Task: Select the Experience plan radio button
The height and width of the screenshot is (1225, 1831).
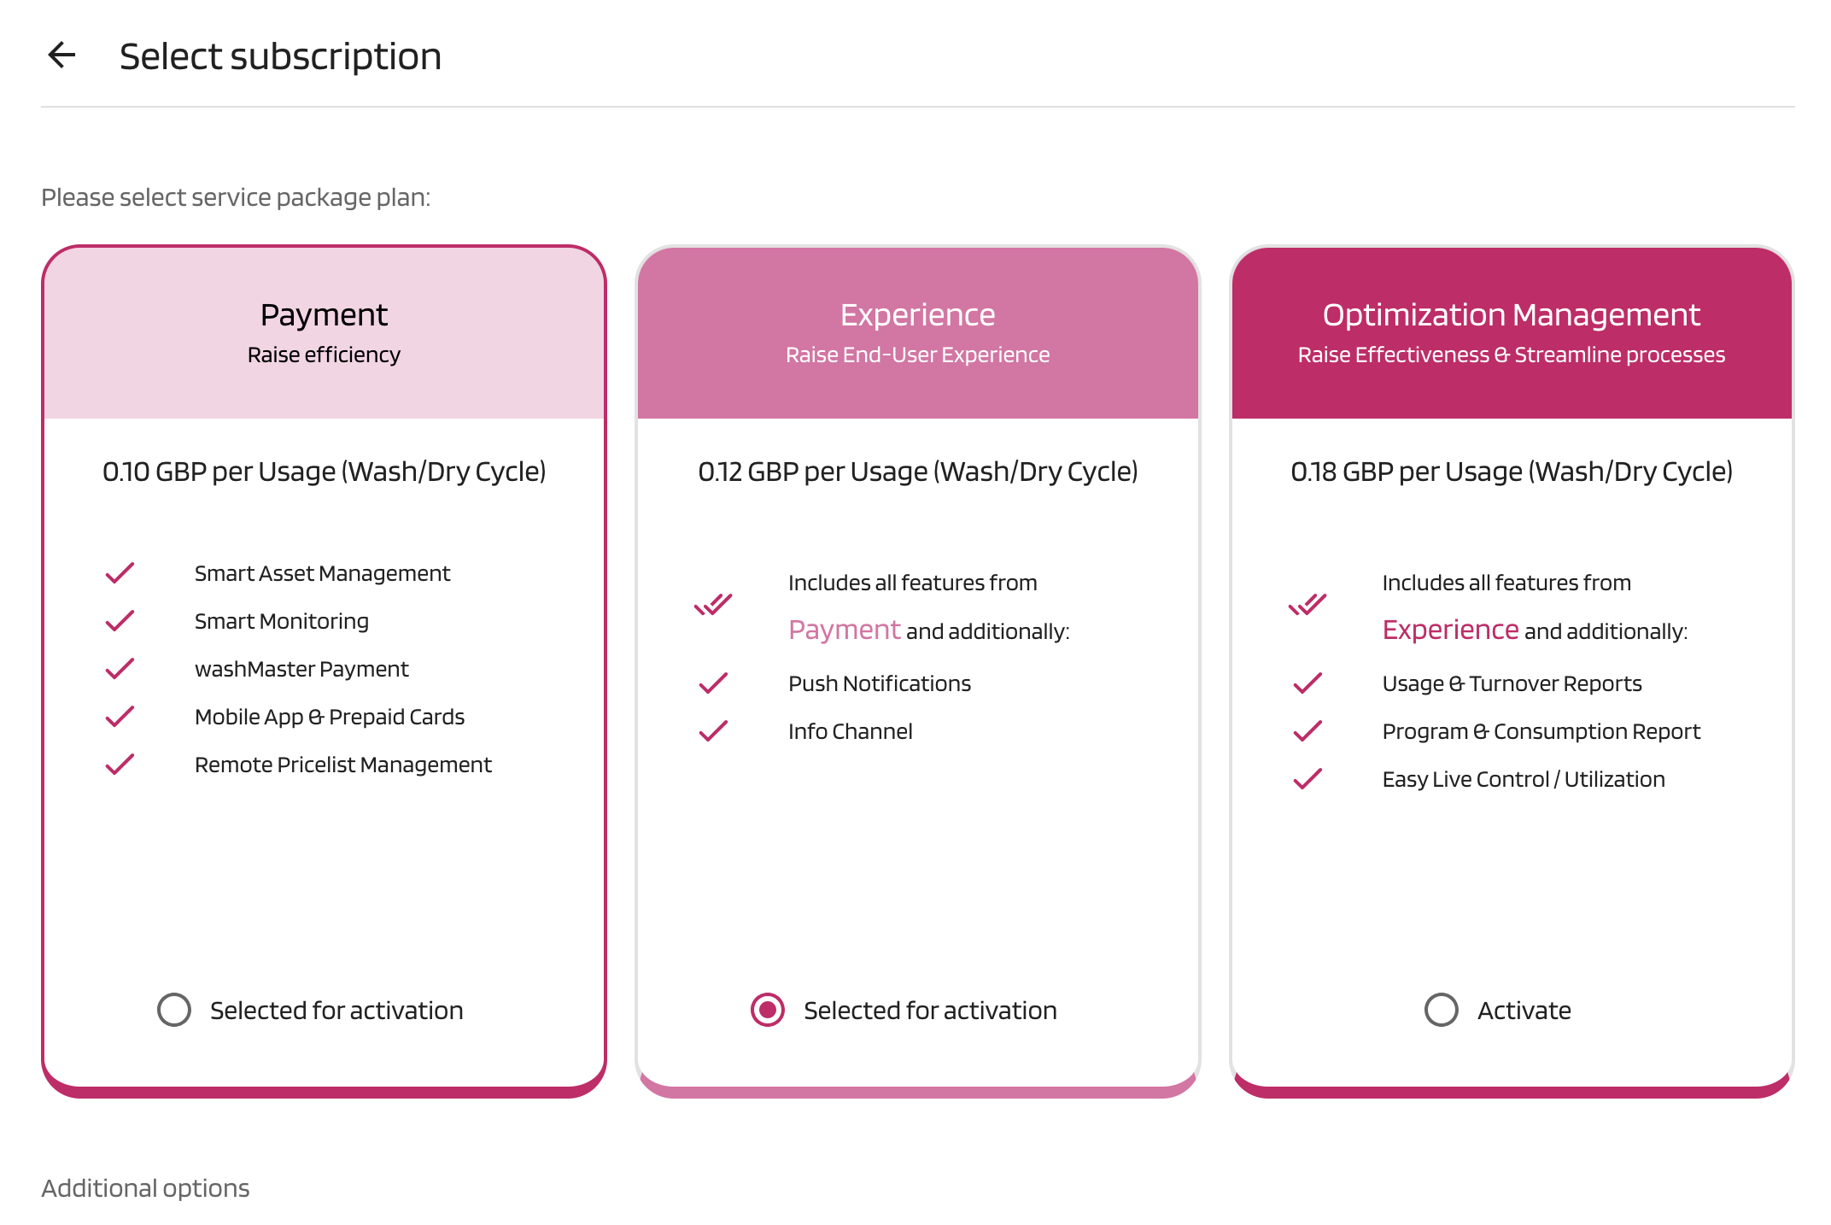Action: tap(768, 1010)
